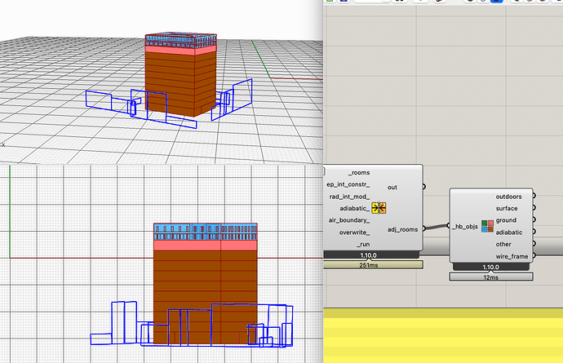
Task: Click the adj_rooms output parameter
Action: pyautogui.click(x=402, y=229)
